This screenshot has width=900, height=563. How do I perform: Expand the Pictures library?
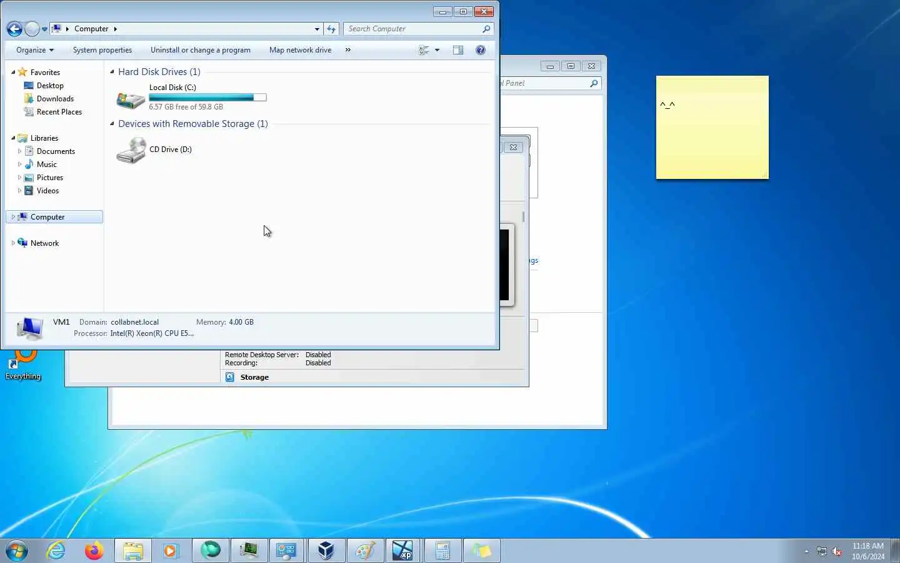[19, 178]
